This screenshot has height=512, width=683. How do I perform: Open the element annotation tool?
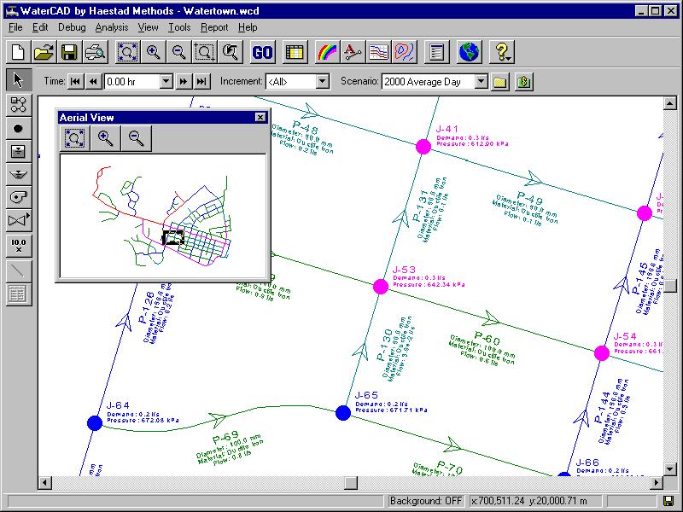click(353, 52)
